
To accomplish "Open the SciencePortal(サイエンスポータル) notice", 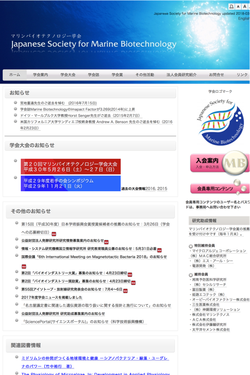I will [84, 322].
